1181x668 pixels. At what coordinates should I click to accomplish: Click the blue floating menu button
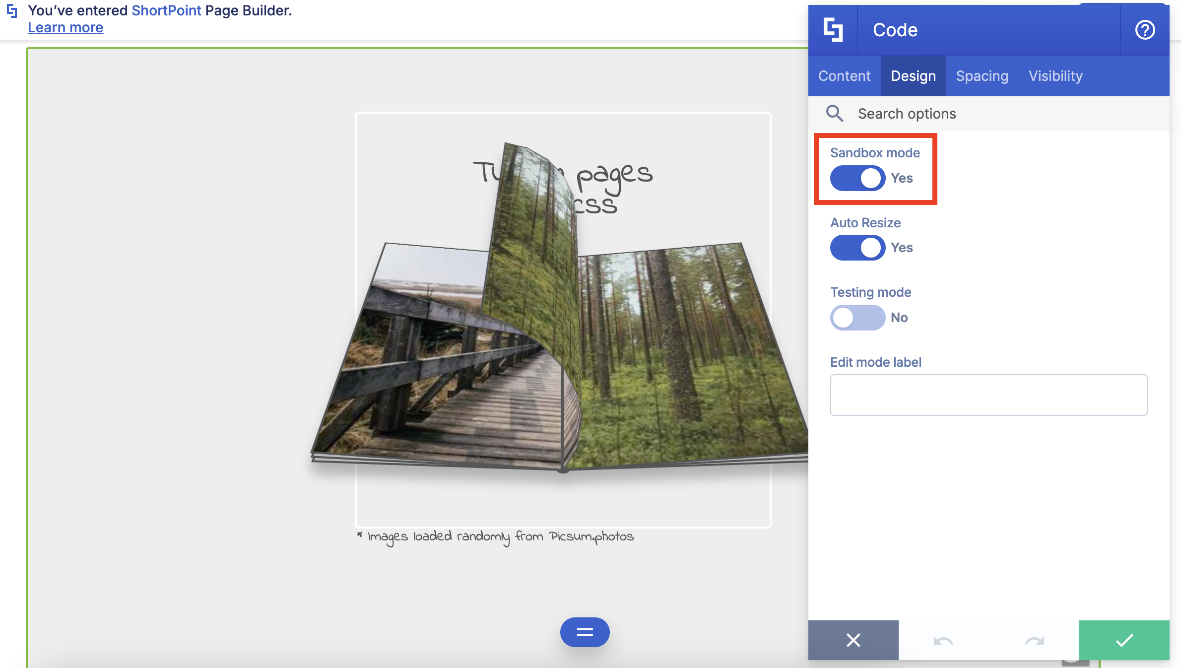585,632
